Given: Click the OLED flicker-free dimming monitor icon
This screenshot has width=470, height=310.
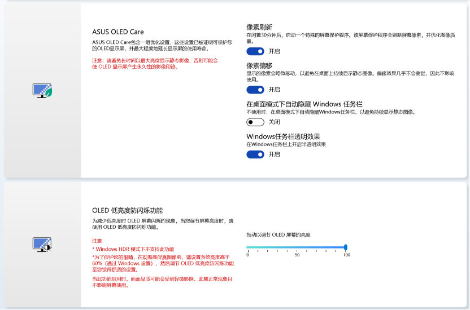Looking at the screenshot, I should (42, 245).
